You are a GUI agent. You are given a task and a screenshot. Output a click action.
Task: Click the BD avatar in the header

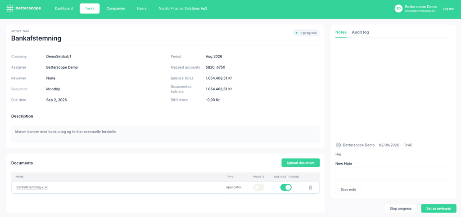[x=398, y=9]
